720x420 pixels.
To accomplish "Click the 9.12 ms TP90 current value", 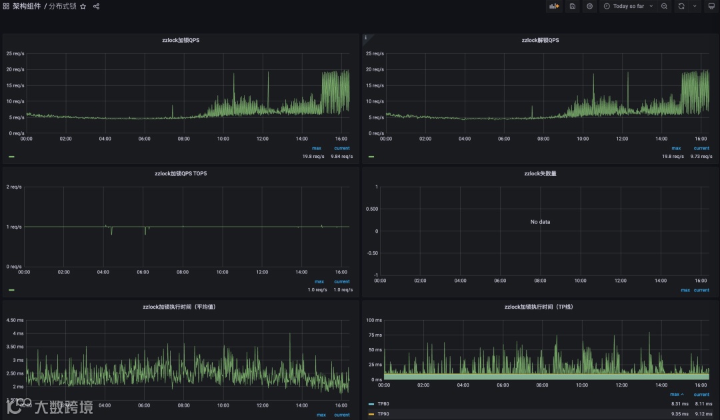I will (x=703, y=414).
